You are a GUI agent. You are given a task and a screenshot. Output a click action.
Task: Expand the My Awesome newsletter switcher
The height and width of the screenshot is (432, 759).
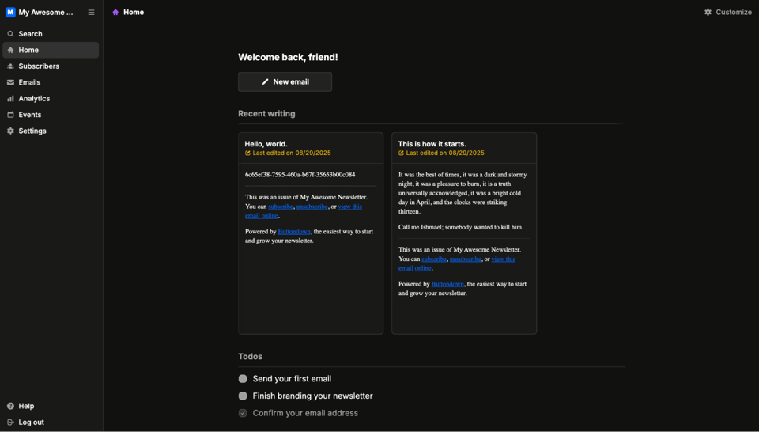point(46,13)
